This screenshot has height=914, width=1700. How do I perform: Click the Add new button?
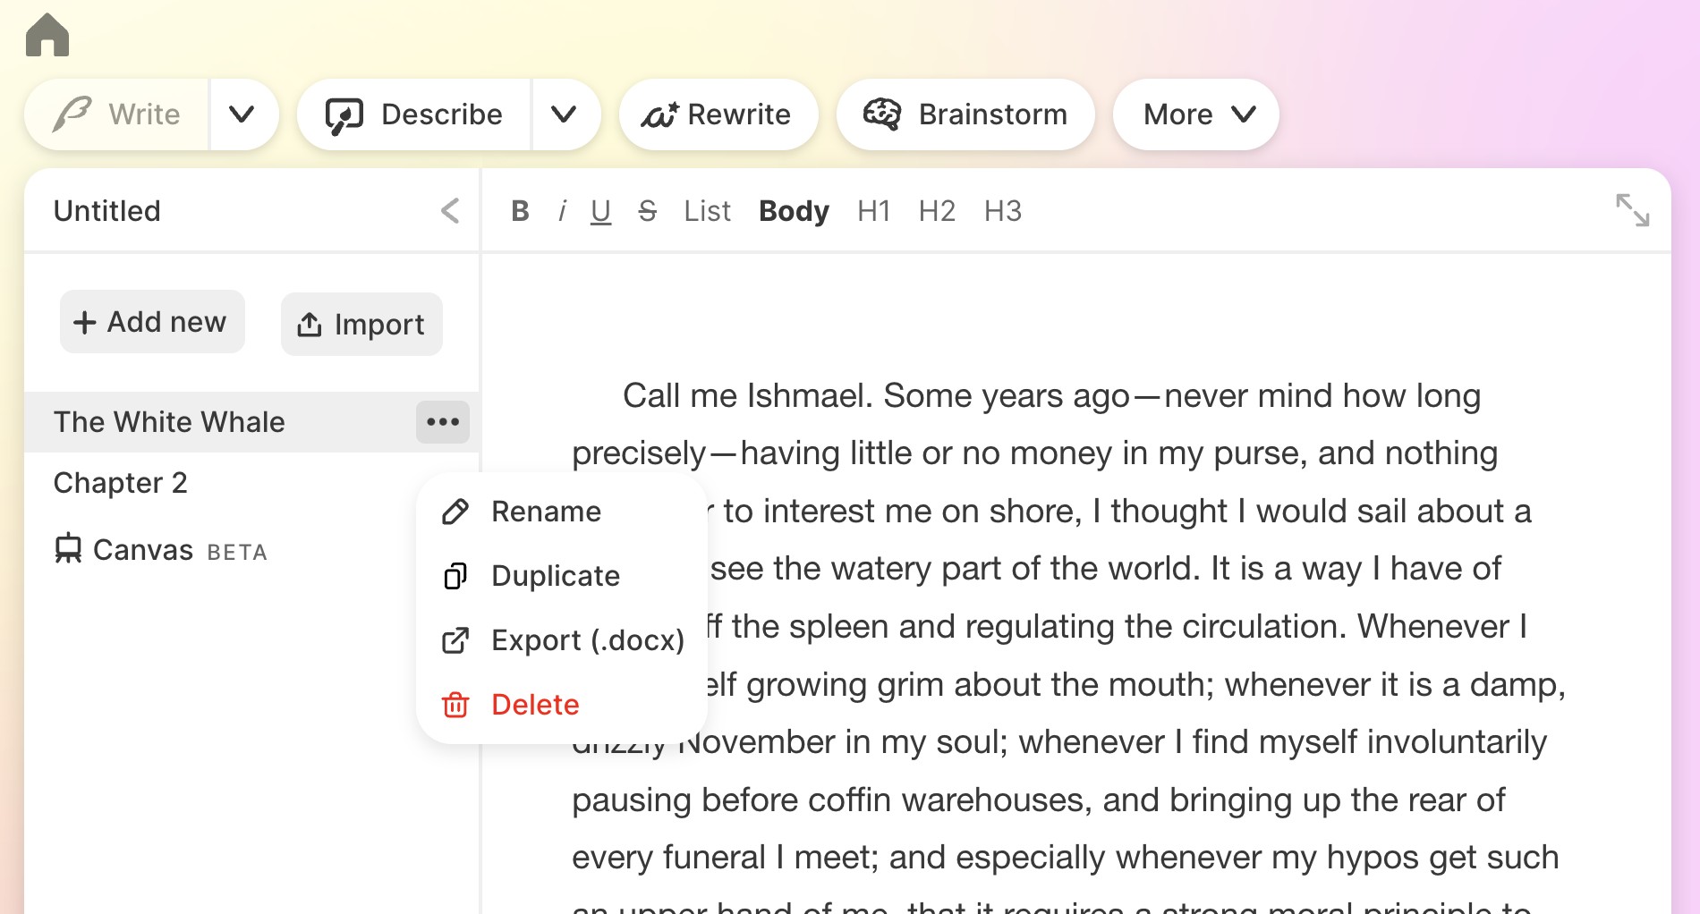click(152, 322)
